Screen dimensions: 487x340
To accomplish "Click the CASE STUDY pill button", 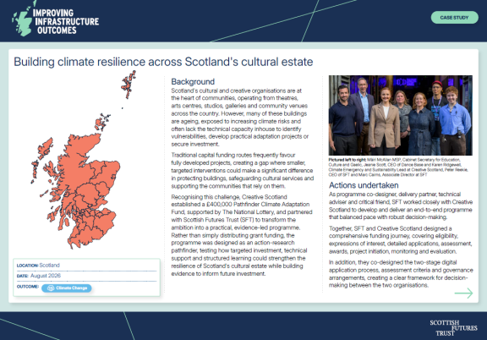I will click(x=454, y=18).
